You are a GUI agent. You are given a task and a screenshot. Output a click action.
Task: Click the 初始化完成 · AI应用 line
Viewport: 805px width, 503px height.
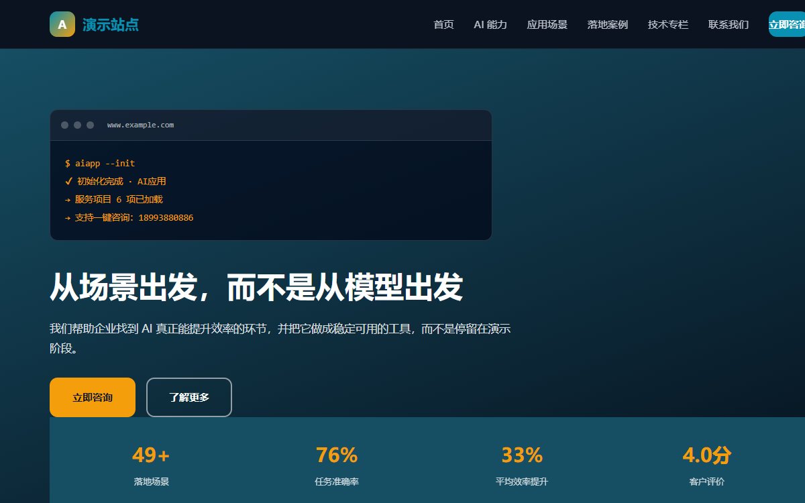point(115,181)
